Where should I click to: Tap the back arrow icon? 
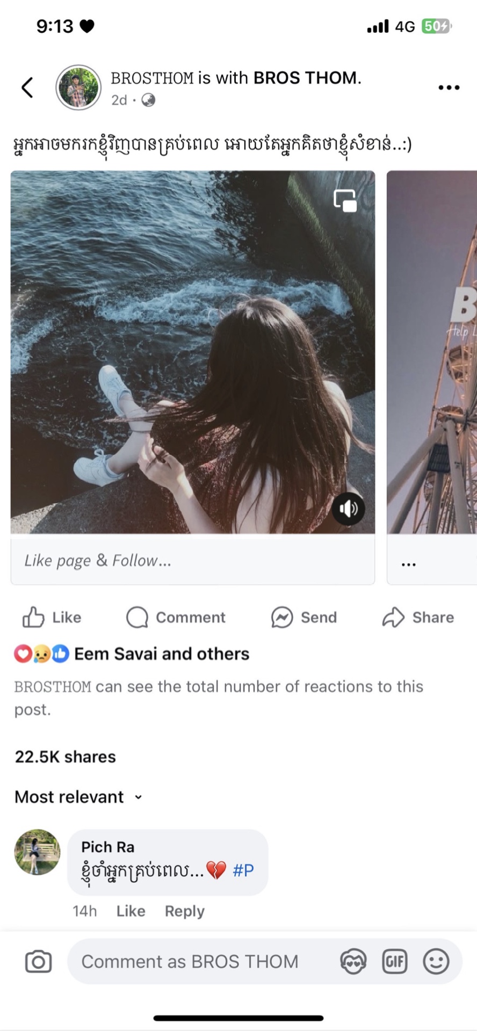click(x=27, y=88)
